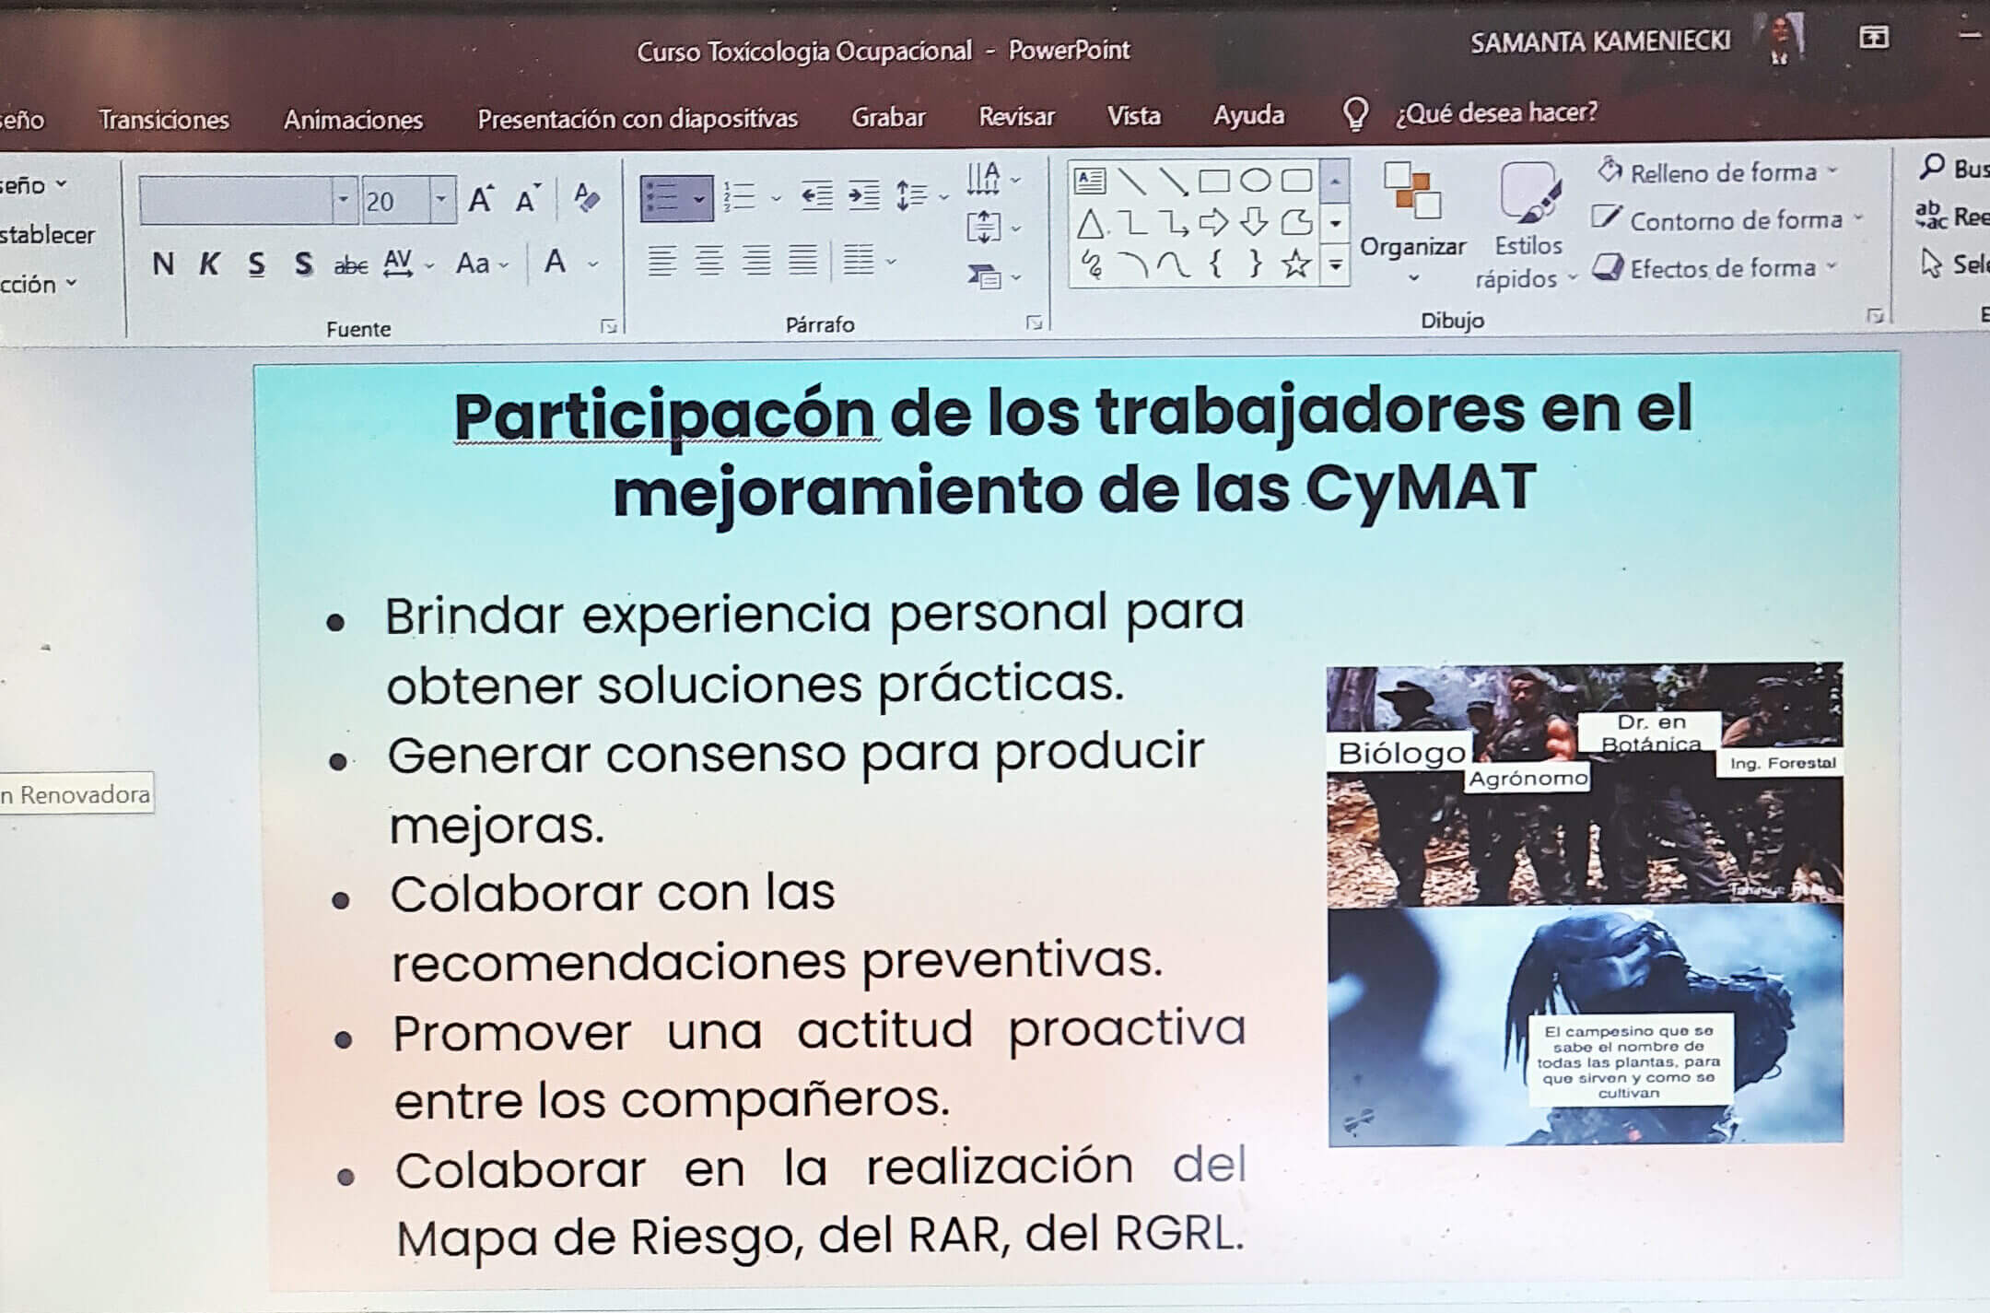Select the triangle shape in gallery
1990x1313 pixels.
(x=1090, y=223)
